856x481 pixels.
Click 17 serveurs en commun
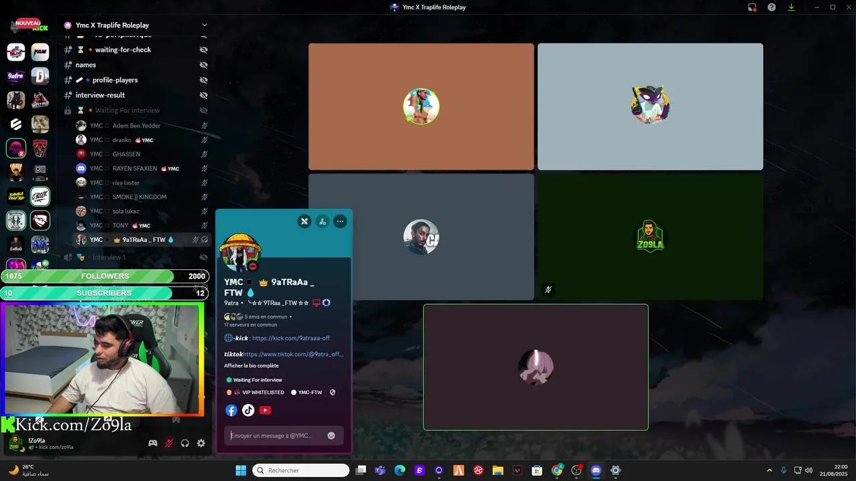pyautogui.click(x=250, y=325)
